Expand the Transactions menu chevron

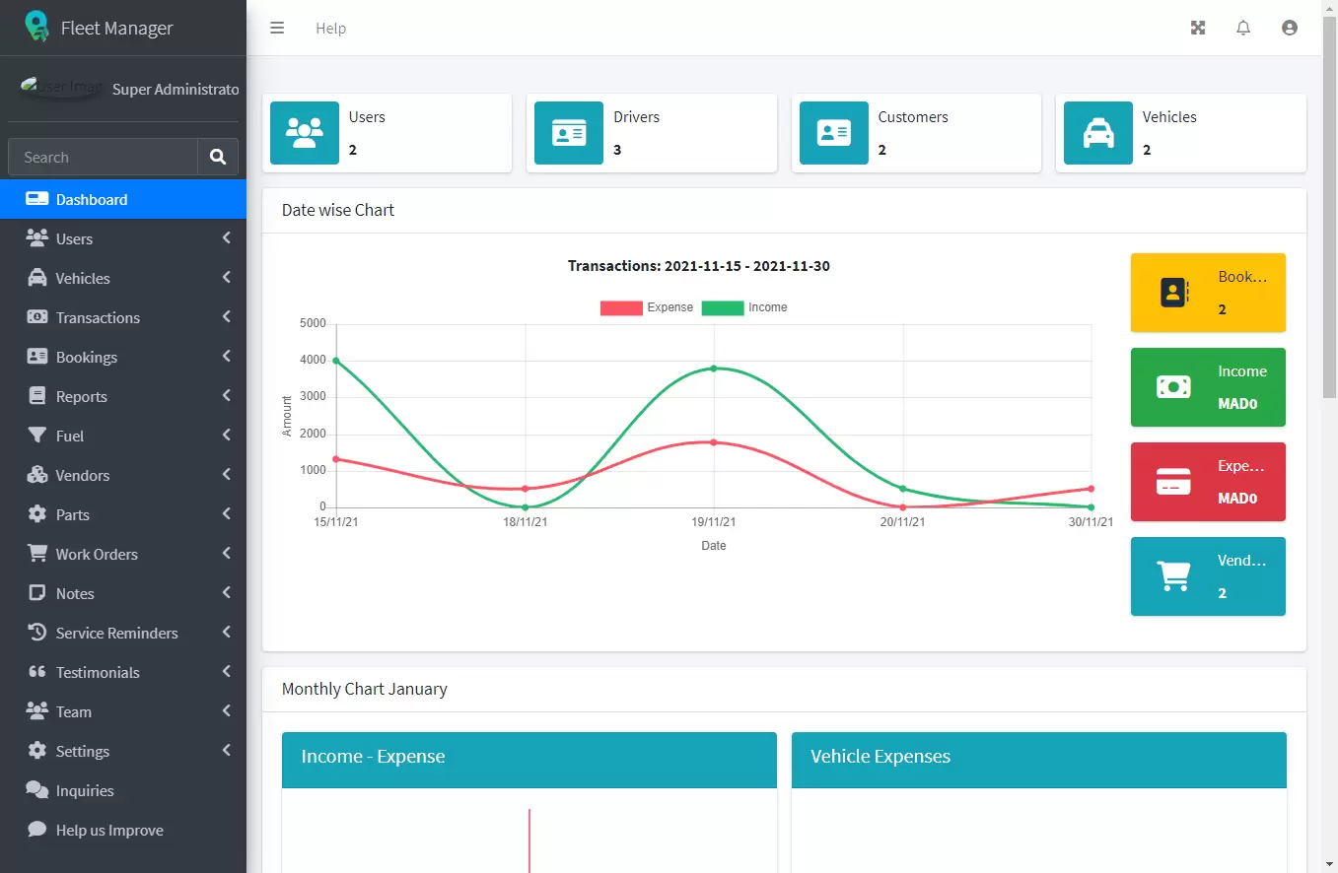click(x=227, y=317)
